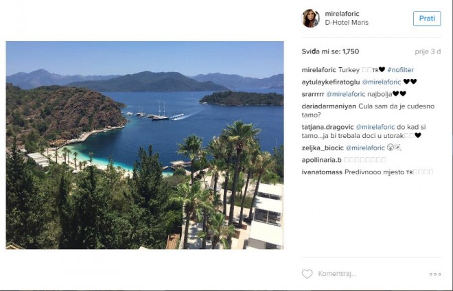453x291 pixels.
Task: Like the post with the heart icon
Action: pos(307,274)
